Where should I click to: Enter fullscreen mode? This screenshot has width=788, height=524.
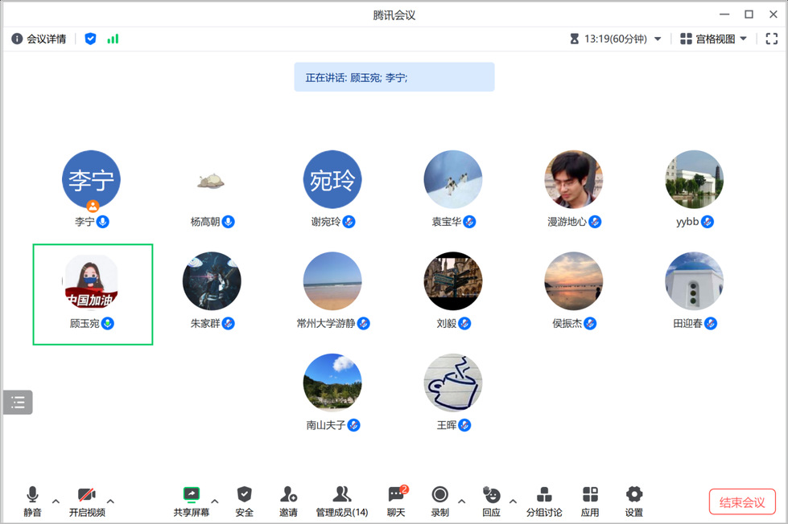771,39
